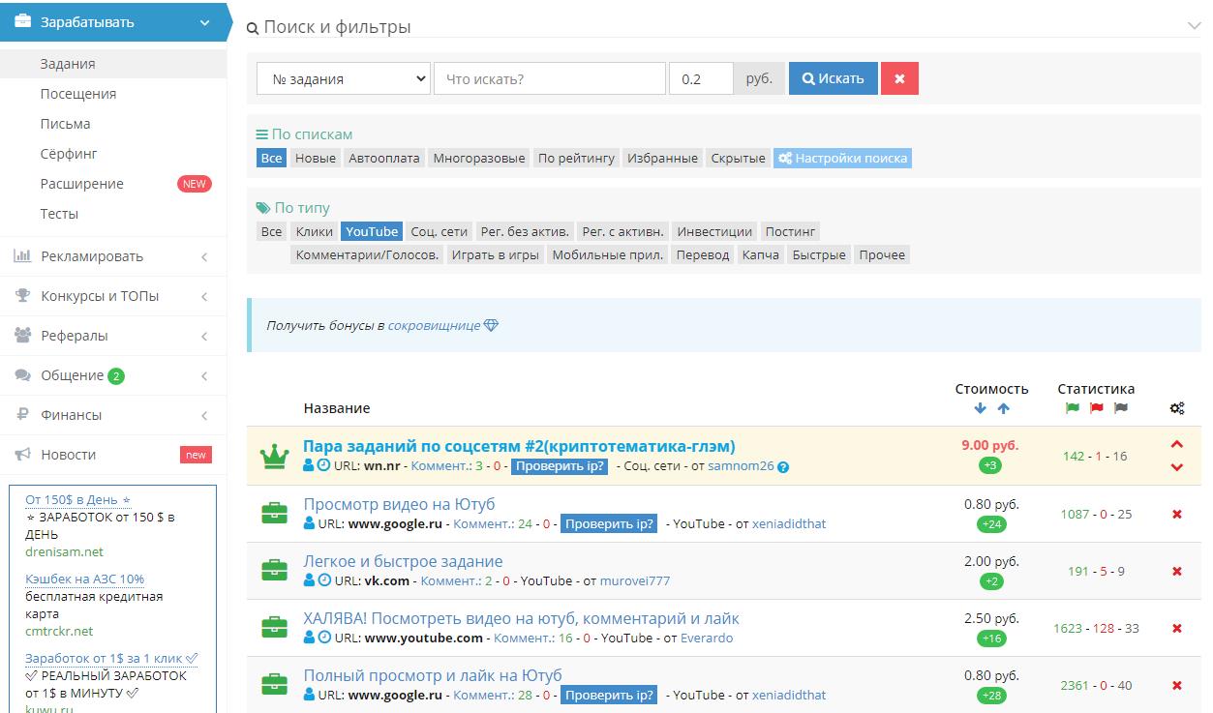Click the +3 green badge on the 9.00 руб. task
1213x713 pixels.
point(991,466)
